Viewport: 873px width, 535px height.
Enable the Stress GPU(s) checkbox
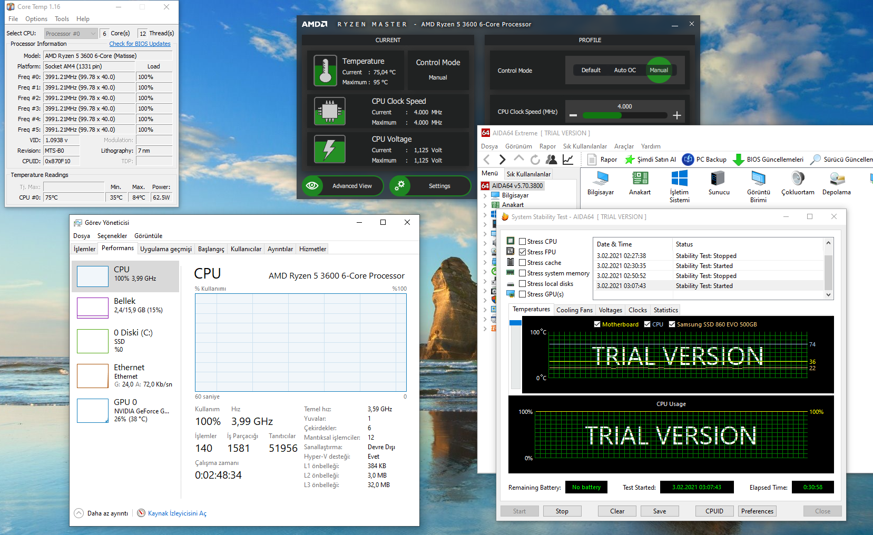tap(523, 294)
